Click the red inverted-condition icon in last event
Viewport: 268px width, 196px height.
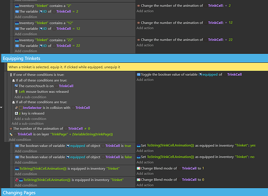click(x=17, y=180)
